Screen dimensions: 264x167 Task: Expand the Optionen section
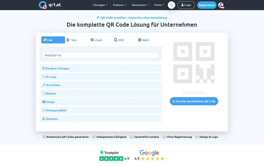[x=101, y=118]
